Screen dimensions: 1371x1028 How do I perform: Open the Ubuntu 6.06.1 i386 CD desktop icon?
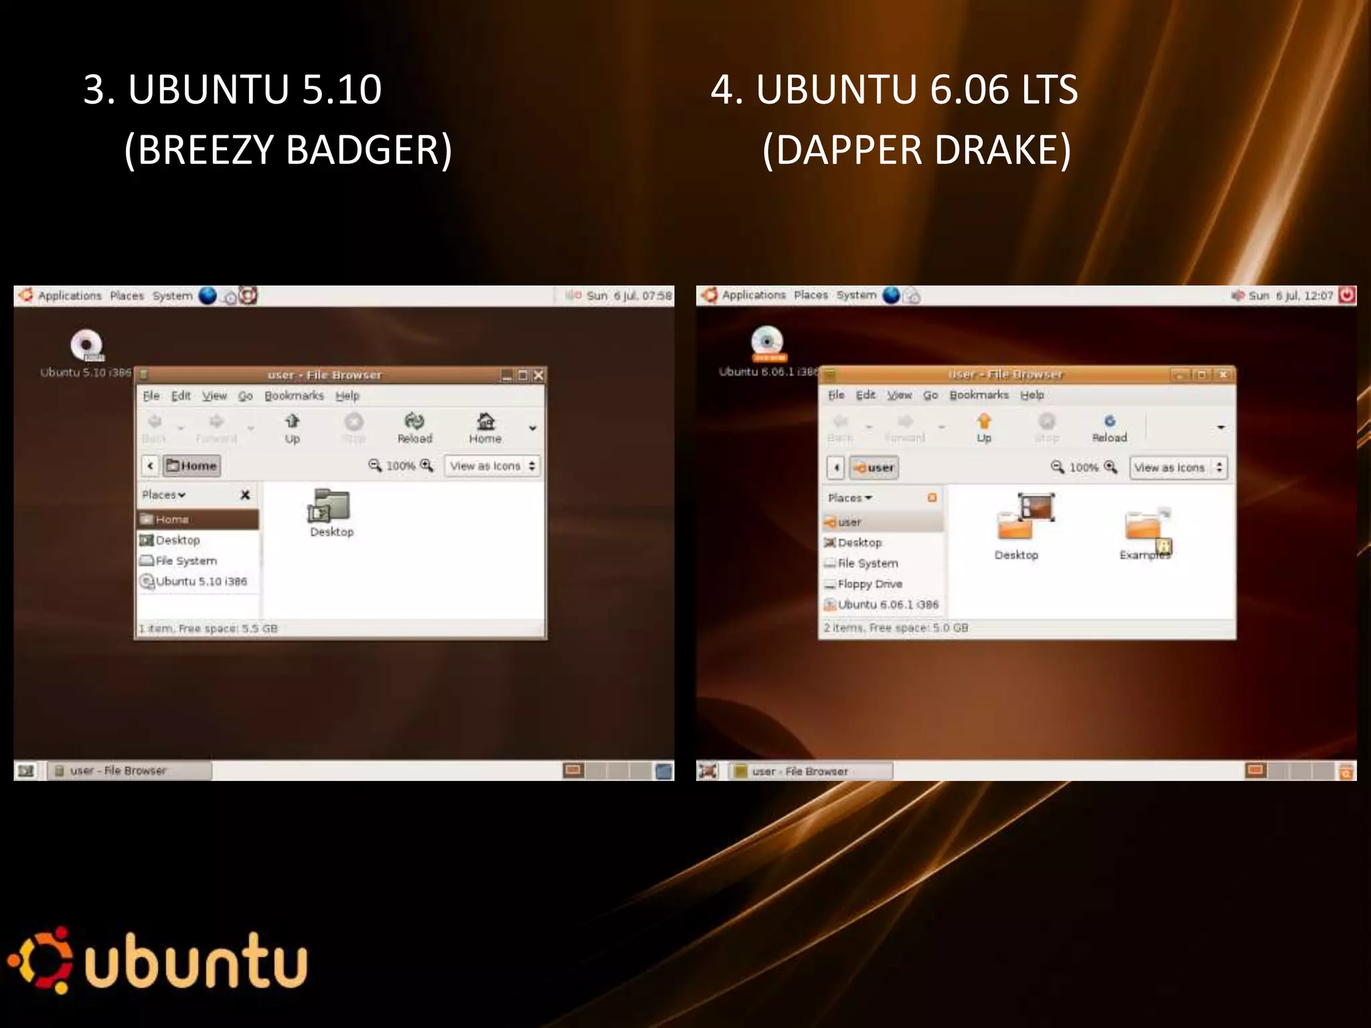point(768,353)
